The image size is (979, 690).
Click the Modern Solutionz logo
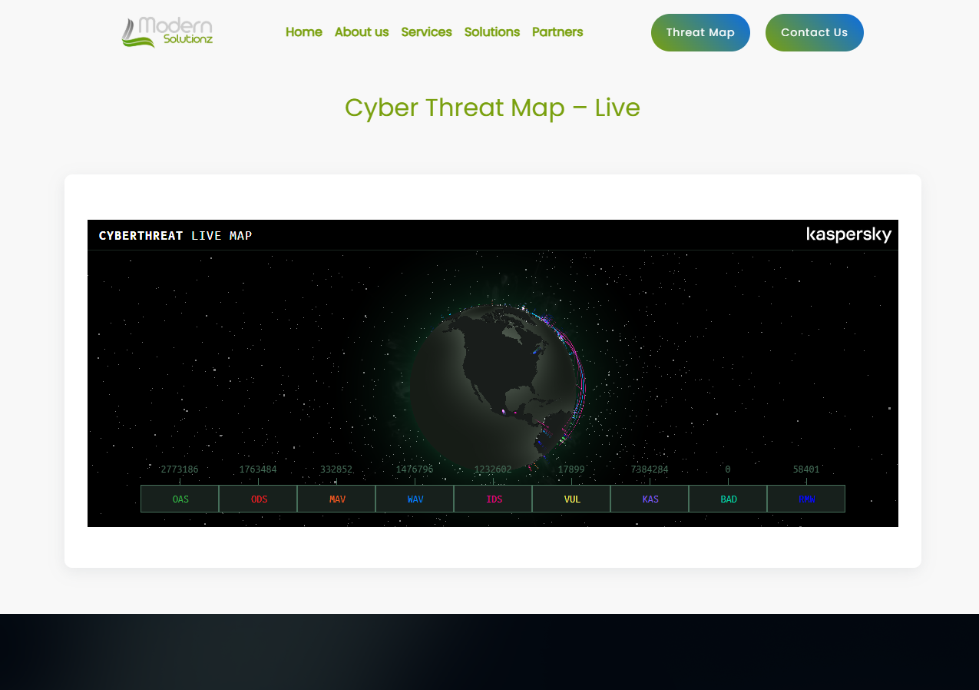[x=167, y=32]
